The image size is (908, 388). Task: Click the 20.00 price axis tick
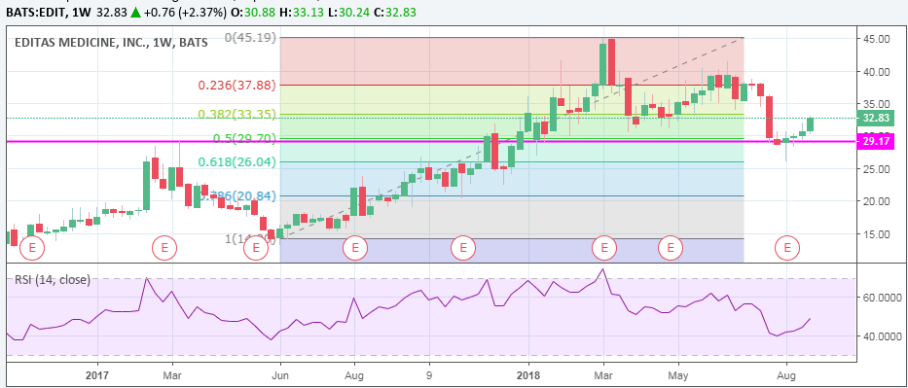[876, 201]
